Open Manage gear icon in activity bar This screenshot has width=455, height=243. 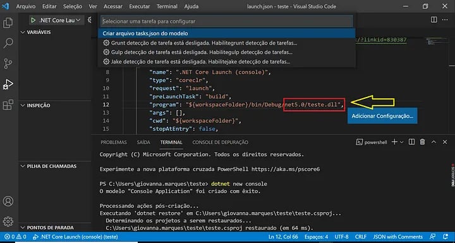(8, 222)
